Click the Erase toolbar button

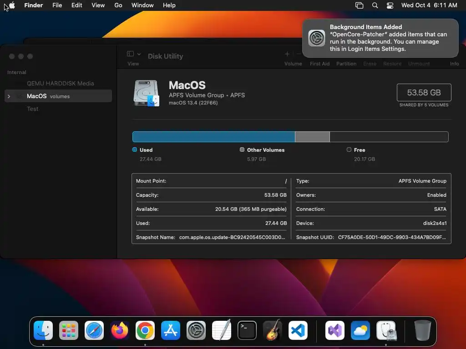point(370,64)
